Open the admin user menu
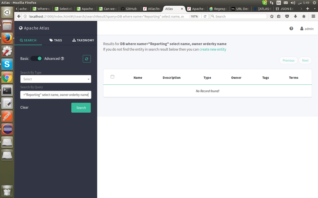The image size is (318, 198). [x=307, y=29]
